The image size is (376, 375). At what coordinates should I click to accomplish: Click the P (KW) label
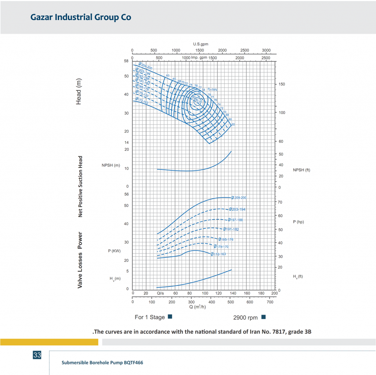coord(114,251)
